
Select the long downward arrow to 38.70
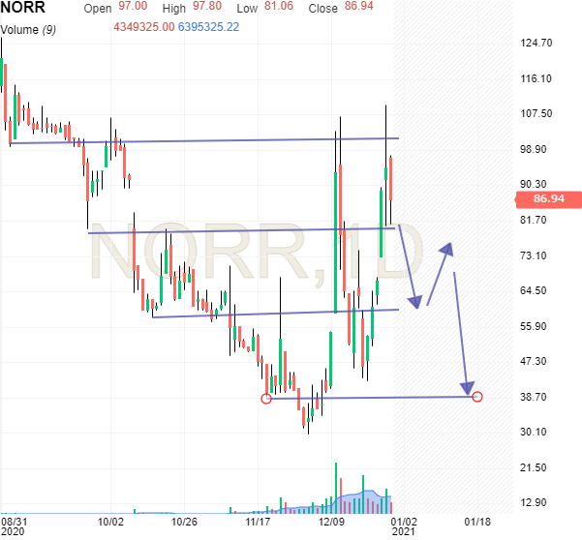tap(462, 324)
